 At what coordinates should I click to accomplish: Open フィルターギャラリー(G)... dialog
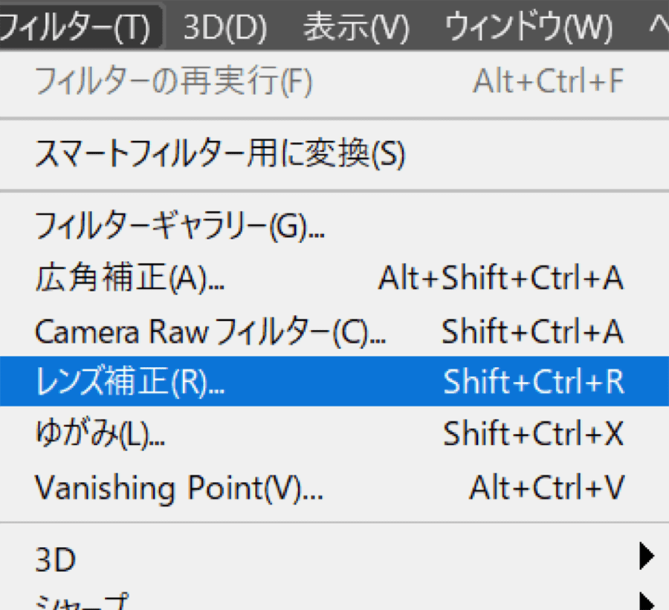[334, 226]
